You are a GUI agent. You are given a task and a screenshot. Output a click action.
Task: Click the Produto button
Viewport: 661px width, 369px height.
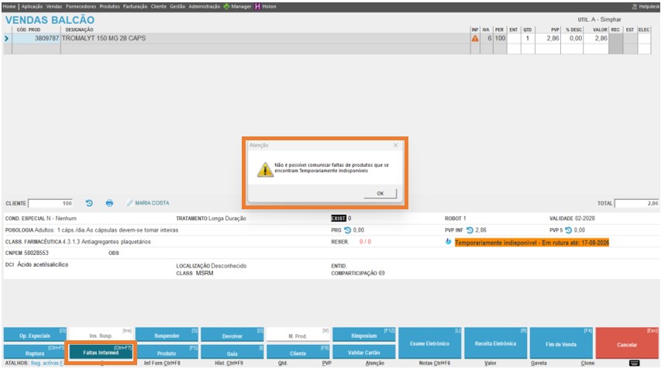pos(167,352)
